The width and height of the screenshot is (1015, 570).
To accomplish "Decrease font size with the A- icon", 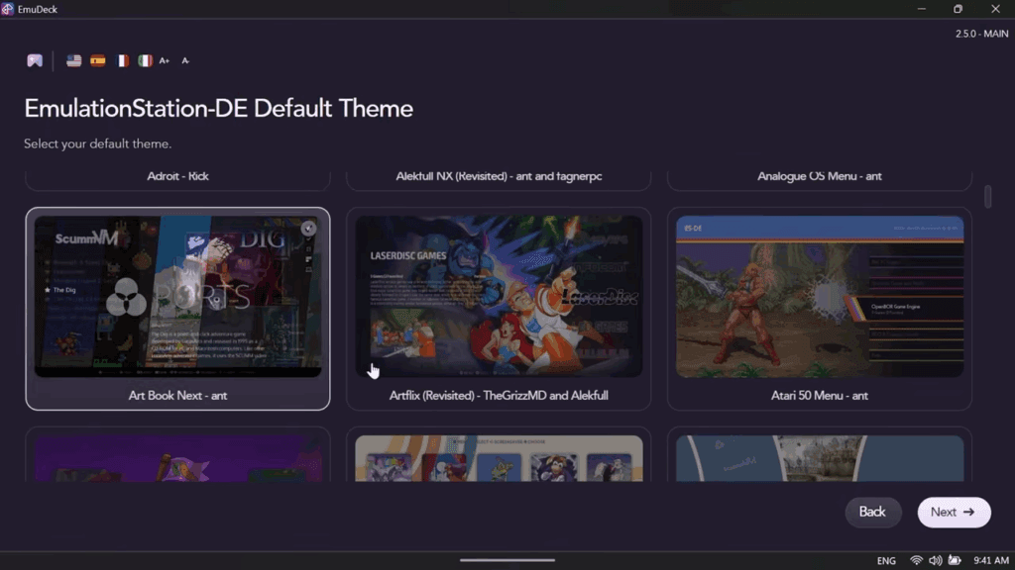I will (x=185, y=60).
